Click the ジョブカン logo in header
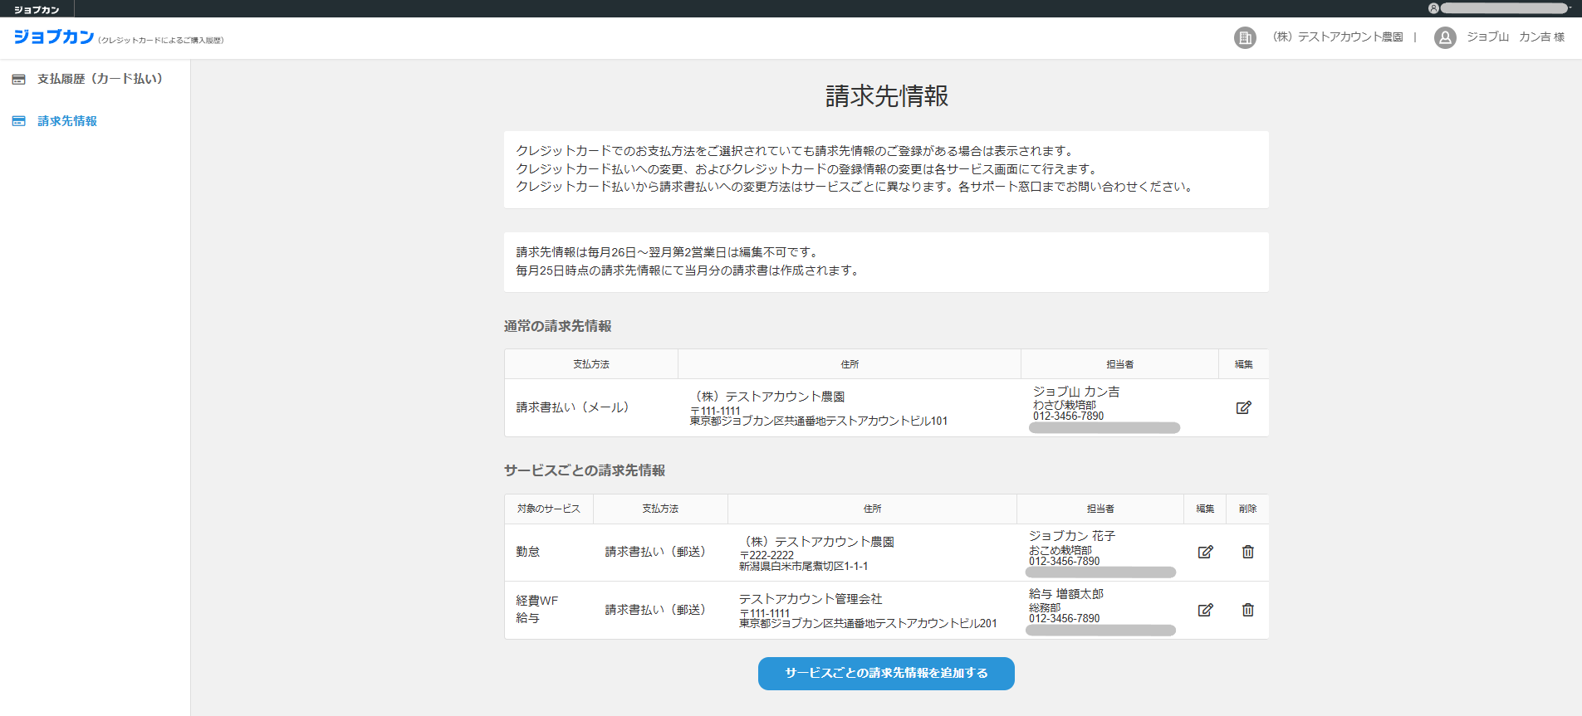 (54, 37)
